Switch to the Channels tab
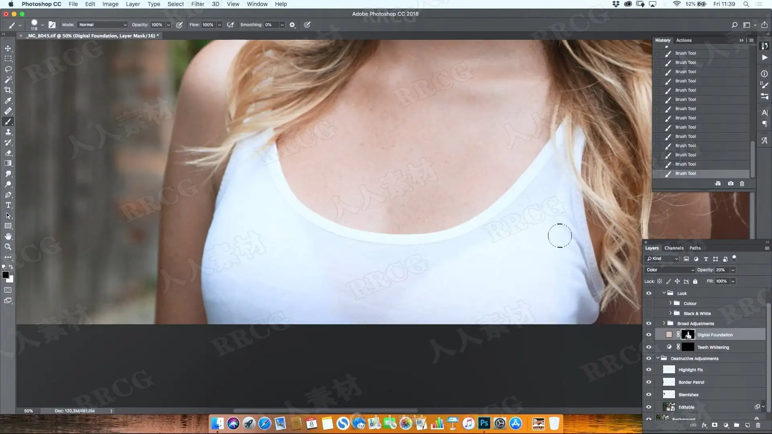Image resolution: width=772 pixels, height=434 pixels. click(x=674, y=248)
